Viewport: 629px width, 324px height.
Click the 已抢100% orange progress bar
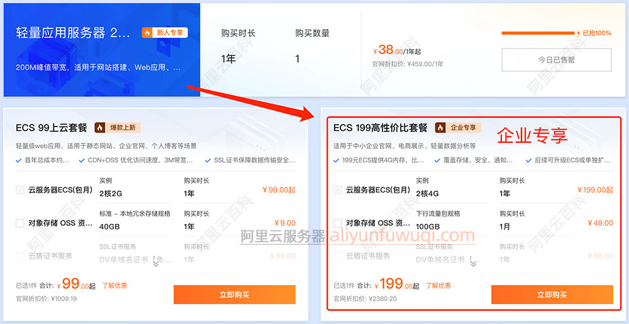[538, 33]
